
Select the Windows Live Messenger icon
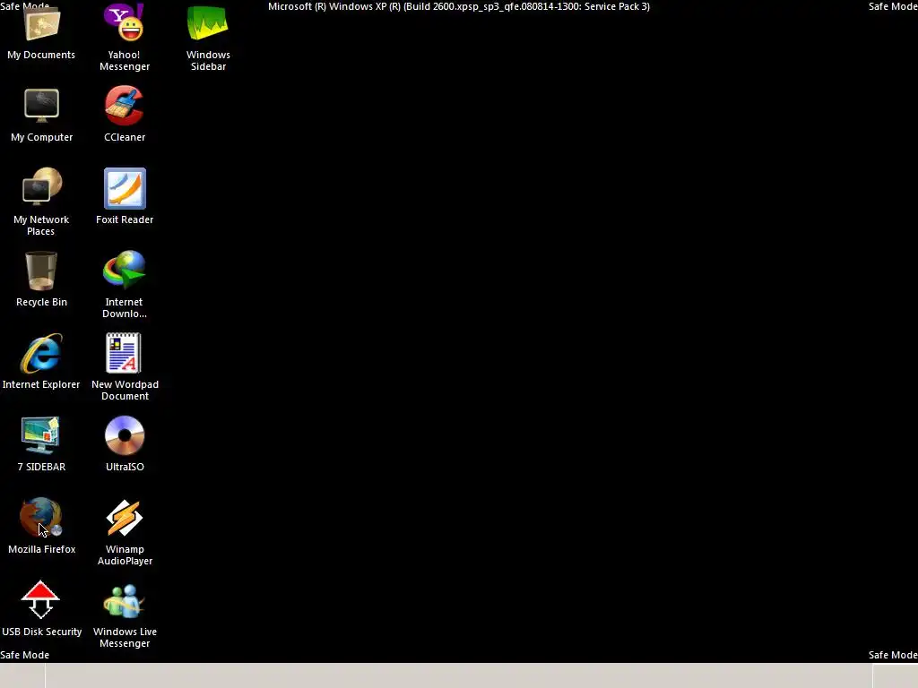pos(124,601)
